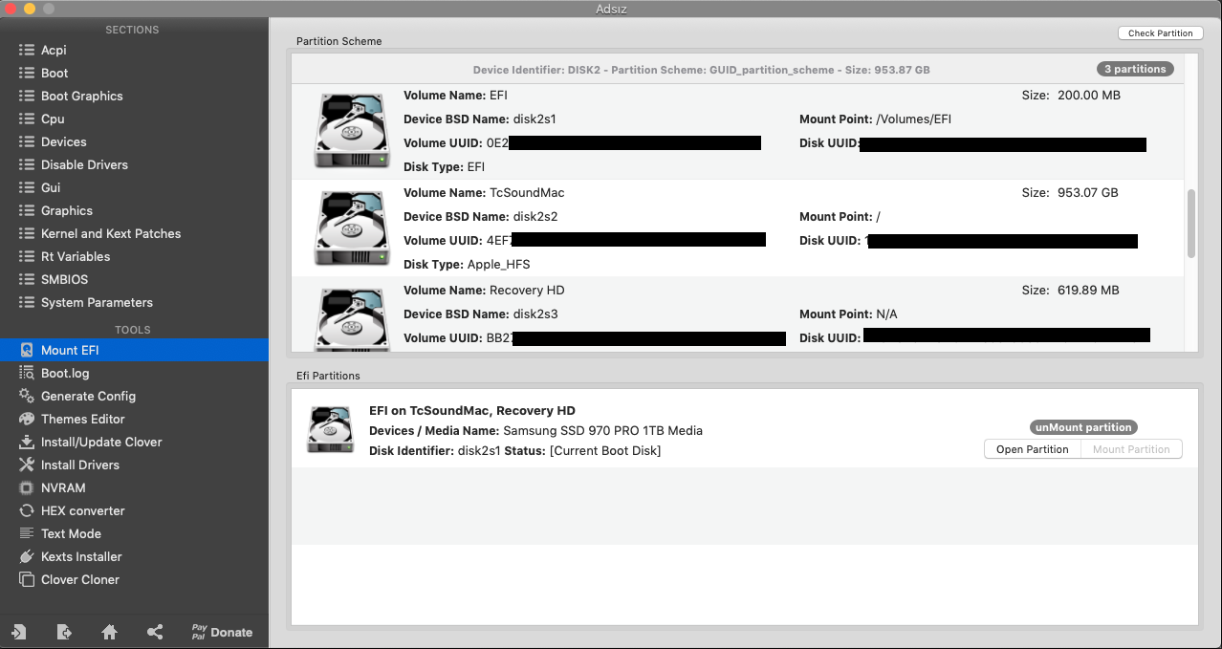
Task: Open the Boot.log viewer
Action: 65,373
